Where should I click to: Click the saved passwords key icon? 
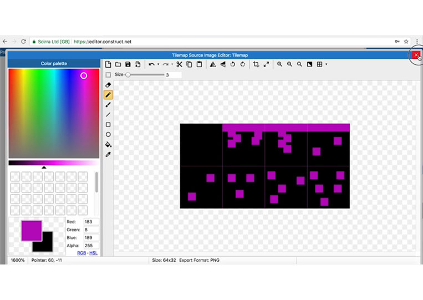(x=397, y=42)
